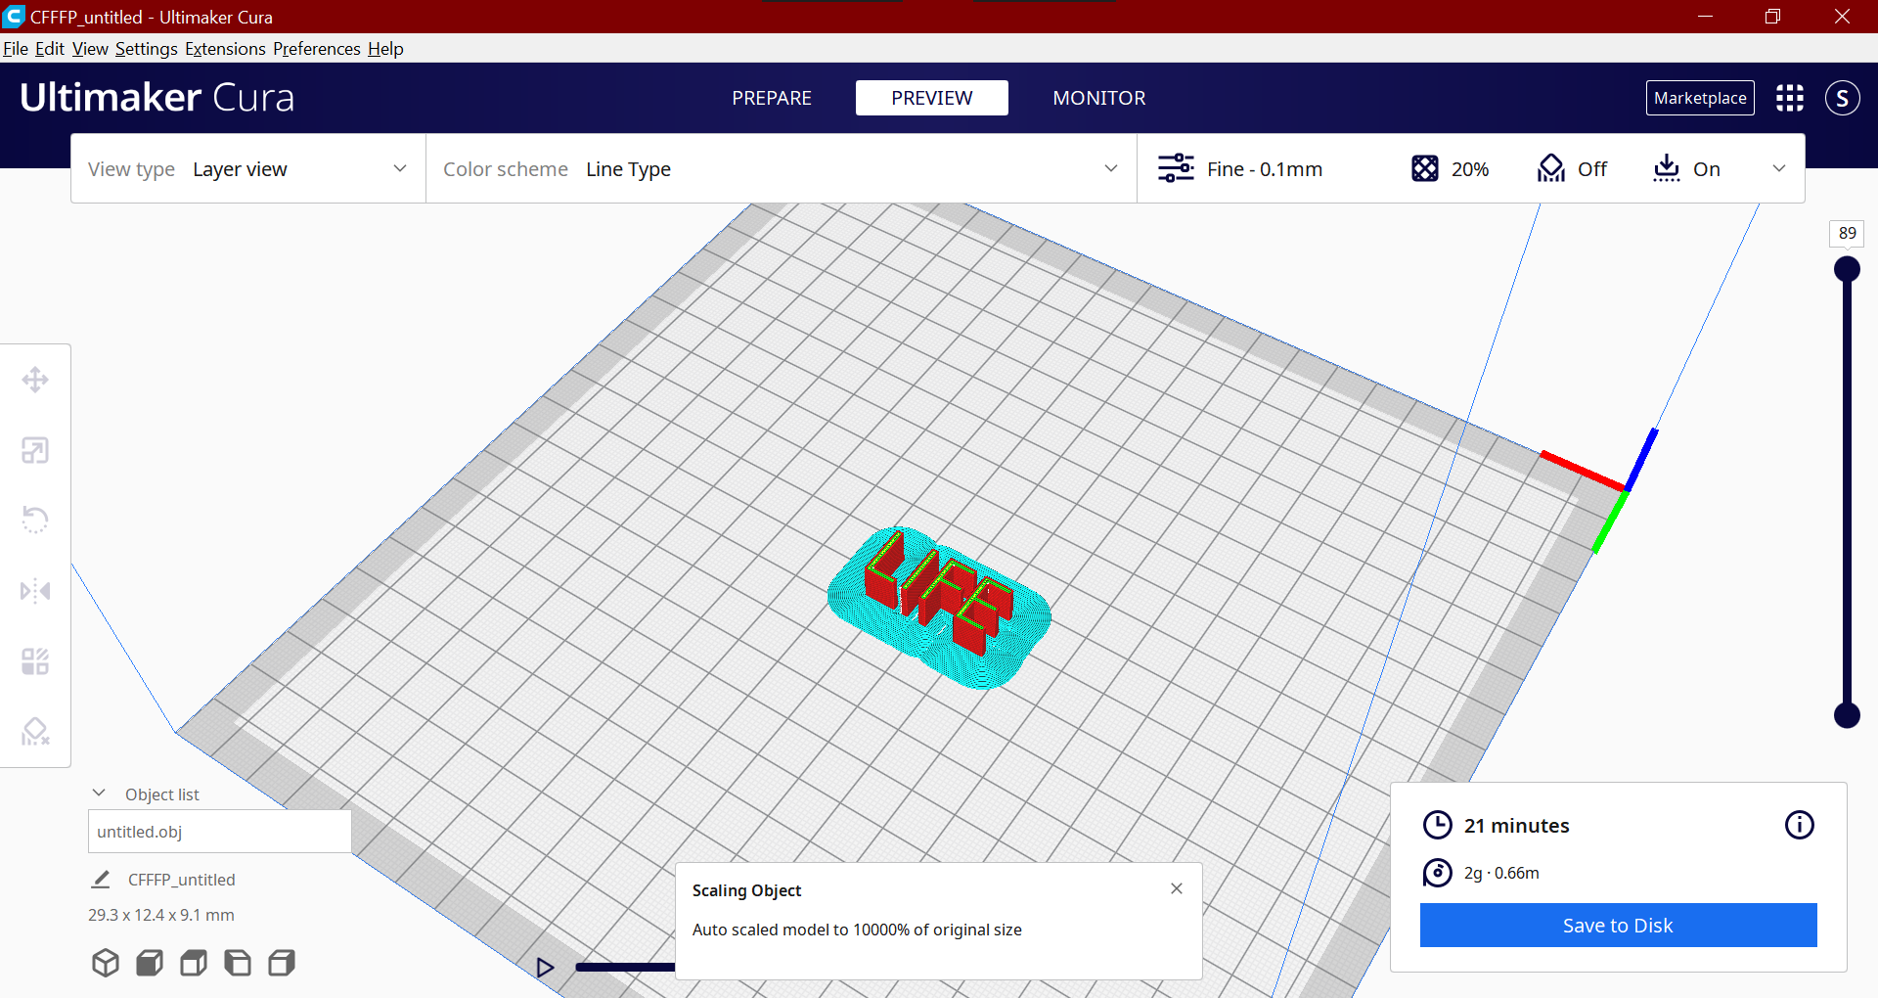The height and width of the screenshot is (998, 1878).
Task: Show print time details via info icon
Action: click(1800, 825)
